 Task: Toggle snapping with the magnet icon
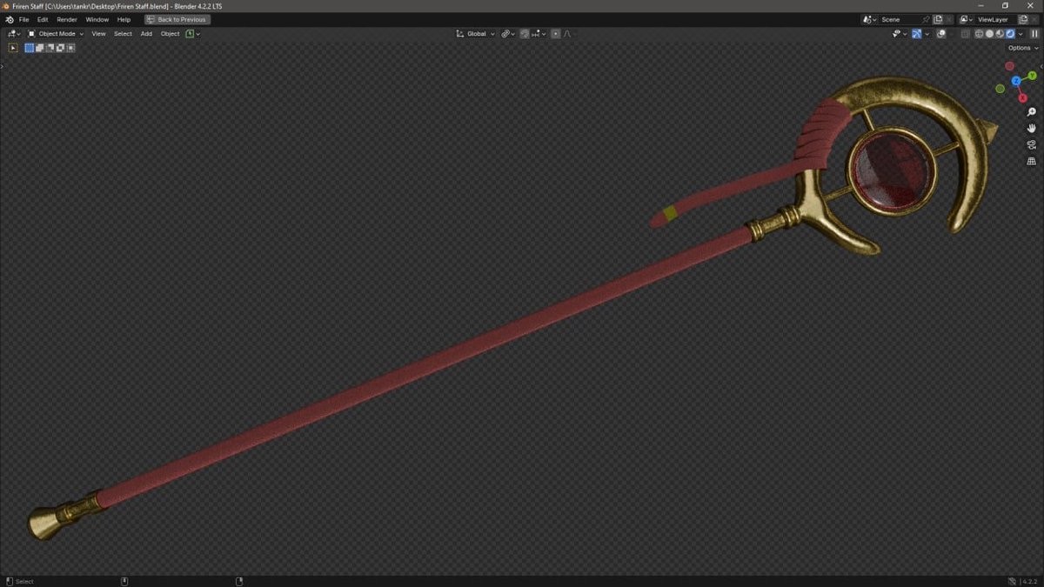point(525,33)
